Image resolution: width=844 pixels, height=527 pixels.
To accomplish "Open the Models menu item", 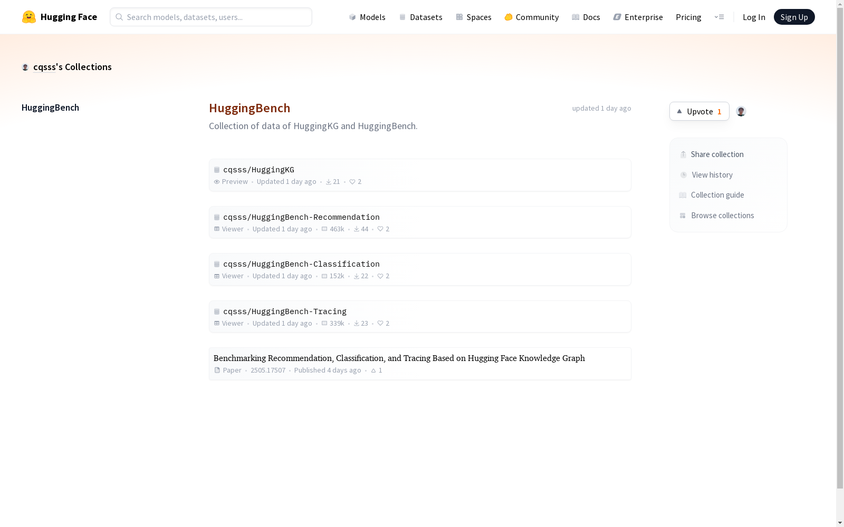I will tap(367, 17).
